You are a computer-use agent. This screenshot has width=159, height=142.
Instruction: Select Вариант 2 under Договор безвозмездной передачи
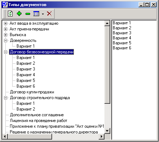tap(26, 63)
